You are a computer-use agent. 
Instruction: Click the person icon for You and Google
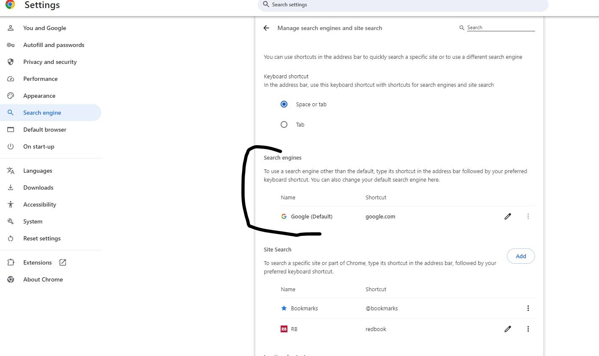tap(11, 28)
